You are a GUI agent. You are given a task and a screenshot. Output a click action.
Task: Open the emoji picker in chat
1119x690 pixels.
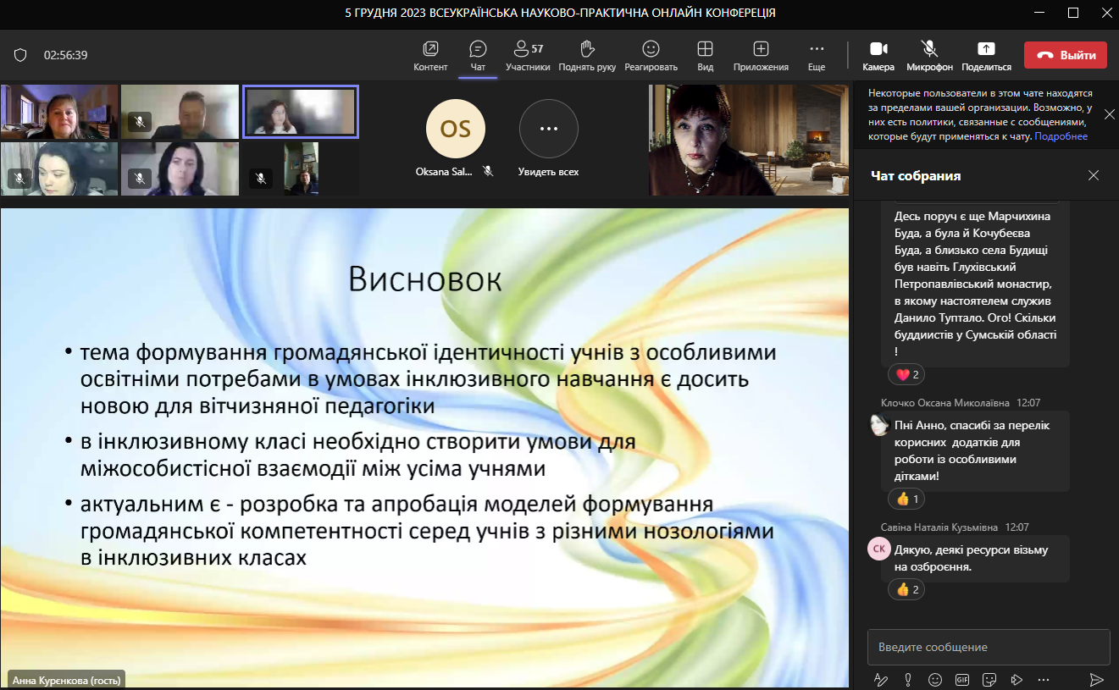coord(935,679)
